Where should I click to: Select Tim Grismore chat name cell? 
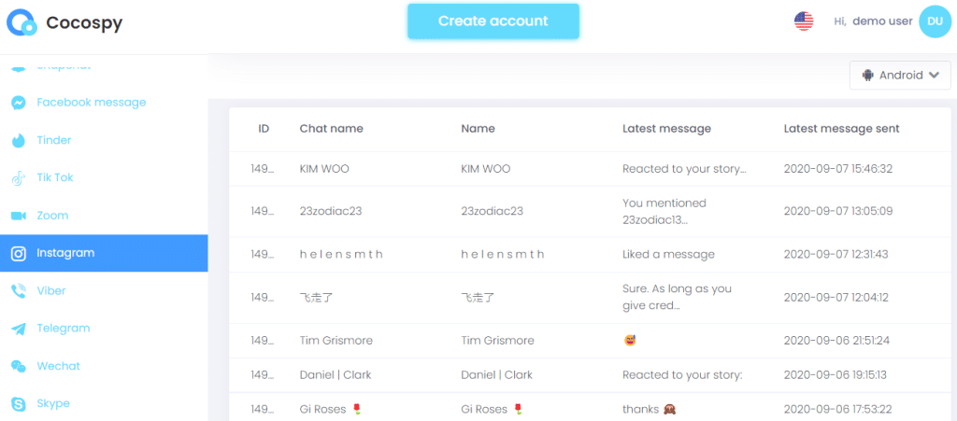pos(336,341)
